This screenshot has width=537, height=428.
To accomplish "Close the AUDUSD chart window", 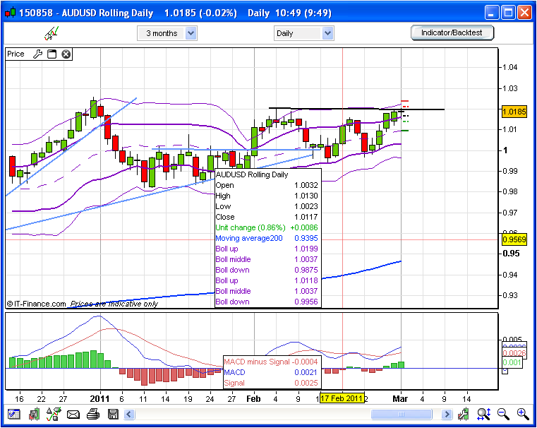I will (524, 13).
